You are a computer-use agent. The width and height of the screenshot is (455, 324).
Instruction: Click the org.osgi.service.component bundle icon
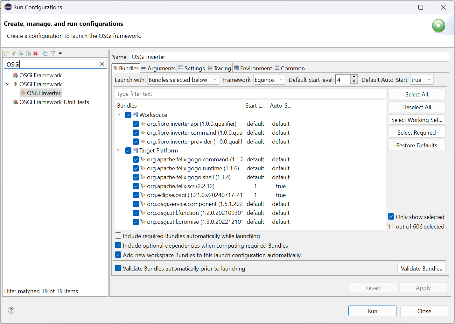[x=143, y=204]
